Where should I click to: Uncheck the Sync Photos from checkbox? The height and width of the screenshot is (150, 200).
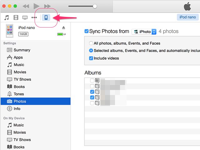pyautogui.click(x=87, y=31)
